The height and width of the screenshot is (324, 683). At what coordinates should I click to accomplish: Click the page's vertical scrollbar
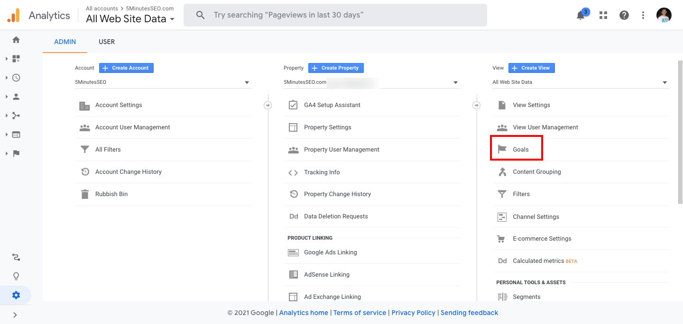pyautogui.click(x=680, y=133)
